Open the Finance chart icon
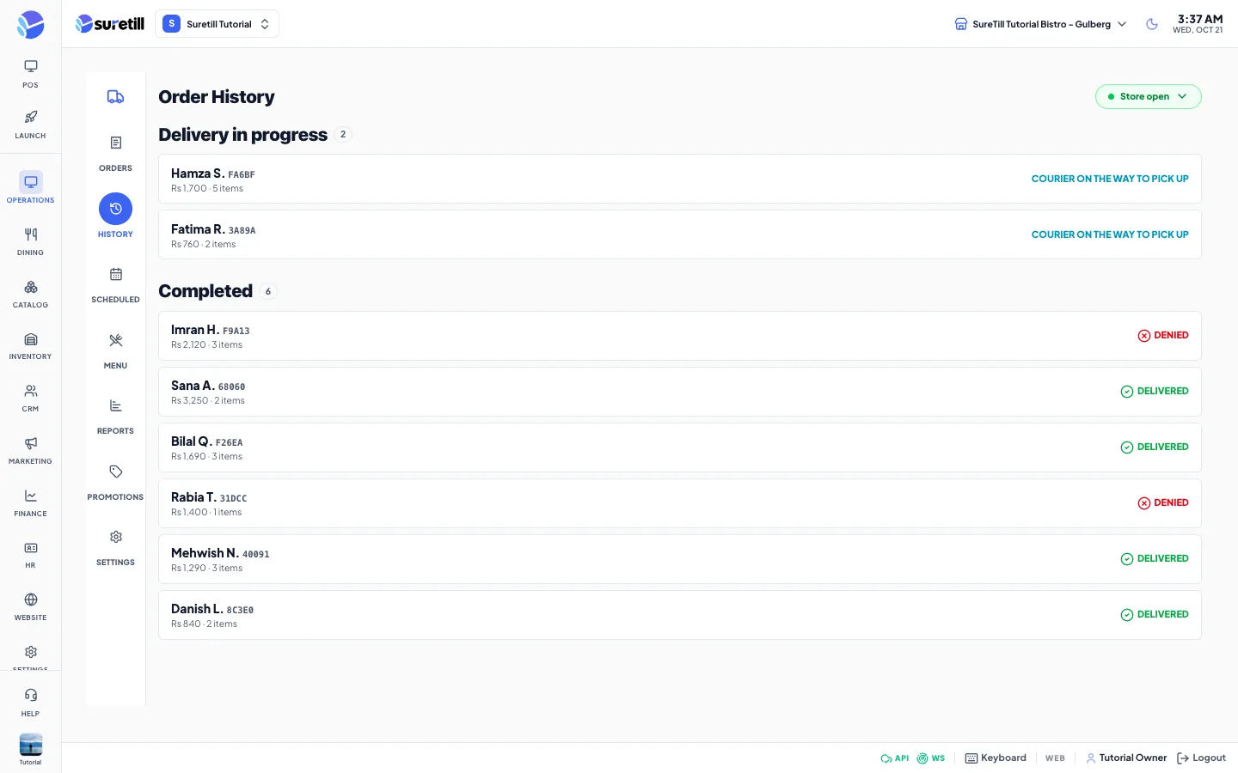Viewport: 1238px width, 773px height. (x=30, y=496)
